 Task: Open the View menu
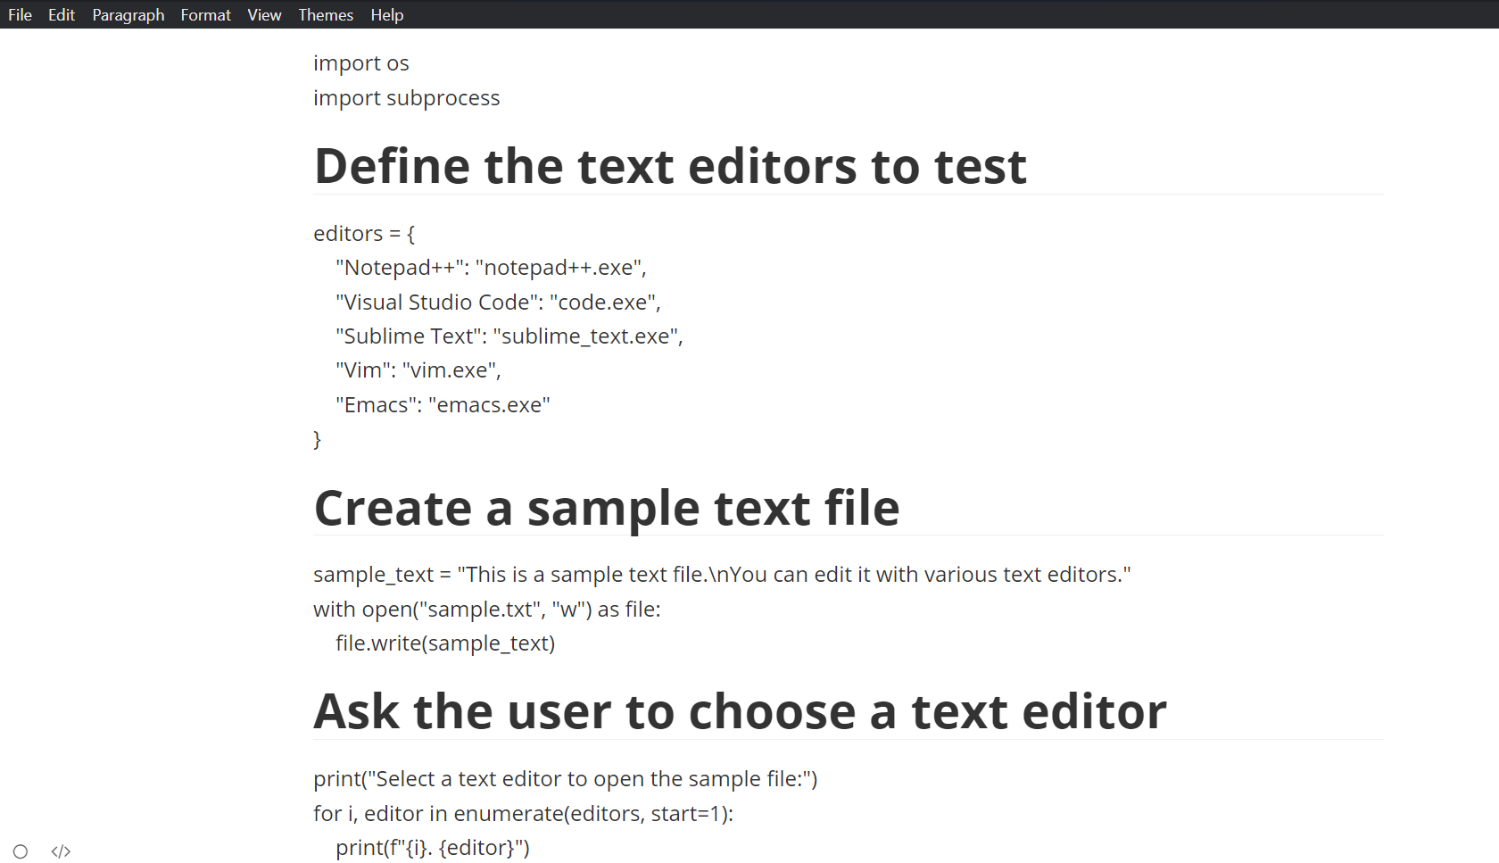tap(264, 14)
